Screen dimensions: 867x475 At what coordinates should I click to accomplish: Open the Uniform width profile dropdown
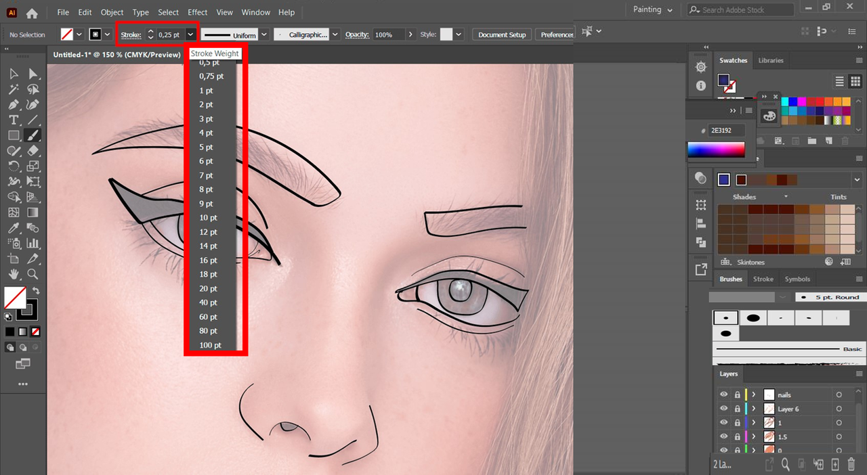(x=264, y=35)
